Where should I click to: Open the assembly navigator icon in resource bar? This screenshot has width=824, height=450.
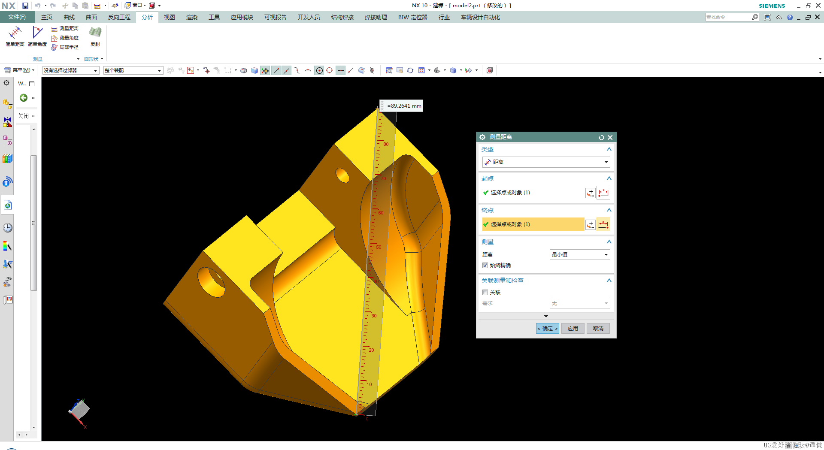7,104
